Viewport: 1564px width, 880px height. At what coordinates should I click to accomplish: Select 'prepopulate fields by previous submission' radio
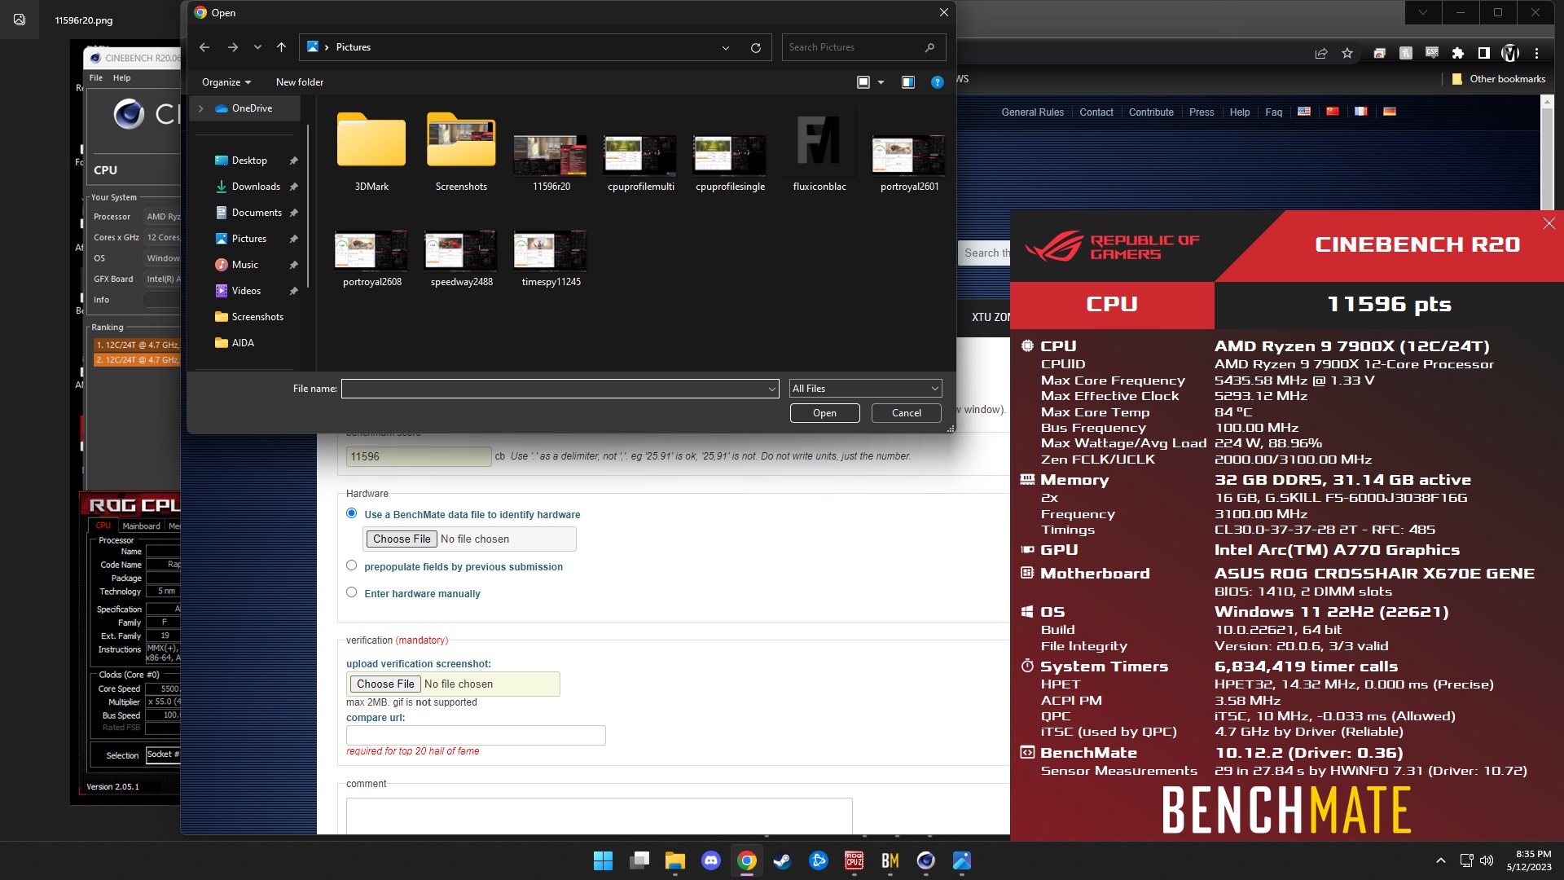coord(352,565)
